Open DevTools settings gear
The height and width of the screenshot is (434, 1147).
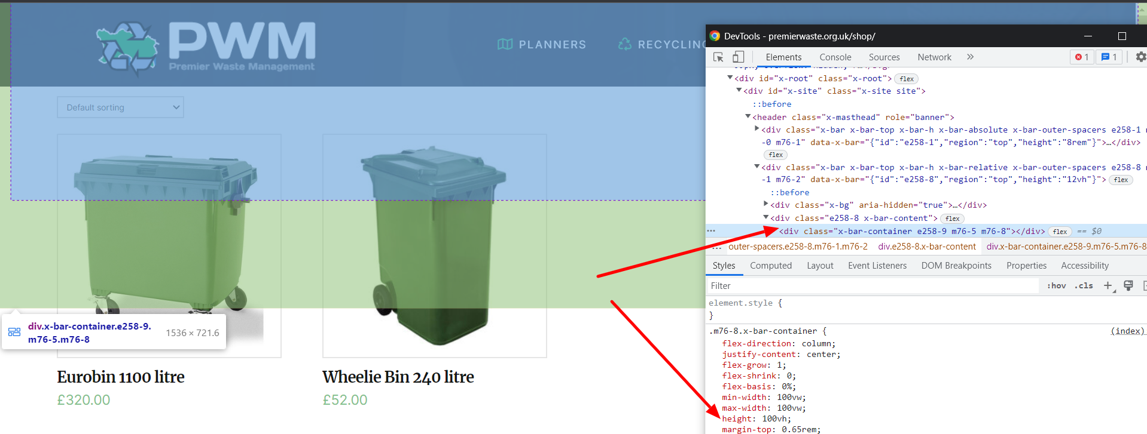pos(1140,57)
